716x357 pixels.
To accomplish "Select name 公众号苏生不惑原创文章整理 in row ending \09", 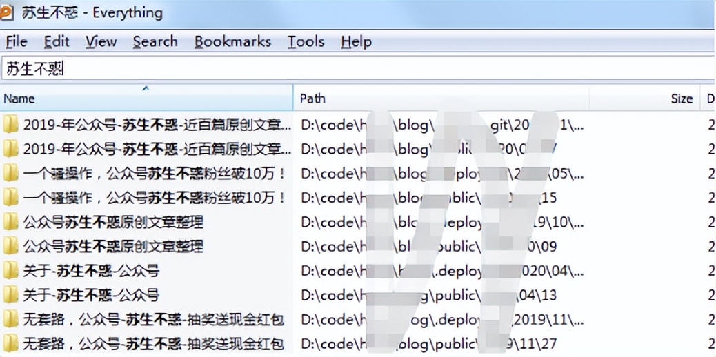I will [x=113, y=247].
